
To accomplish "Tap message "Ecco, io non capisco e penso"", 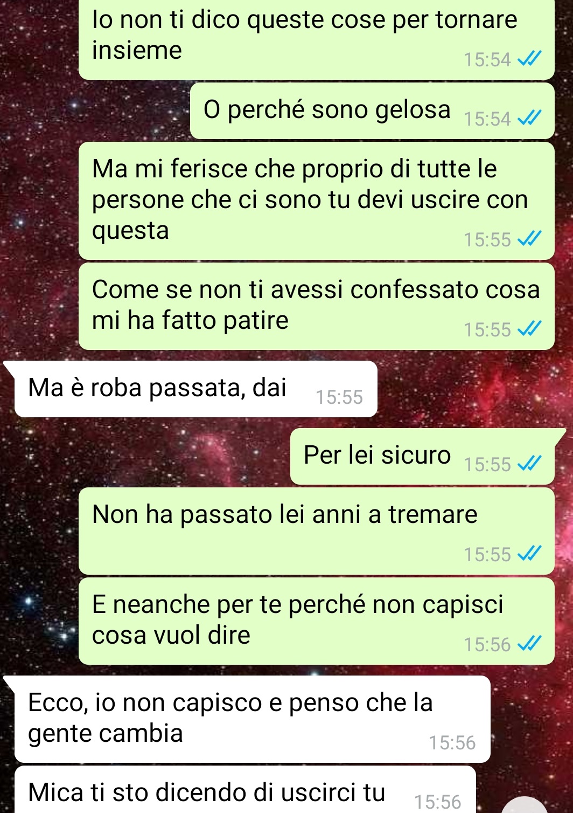I will point(253,719).
